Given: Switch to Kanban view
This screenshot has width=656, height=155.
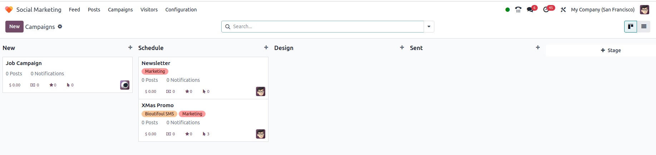Looking at the screenshot, I should (631, 26).
